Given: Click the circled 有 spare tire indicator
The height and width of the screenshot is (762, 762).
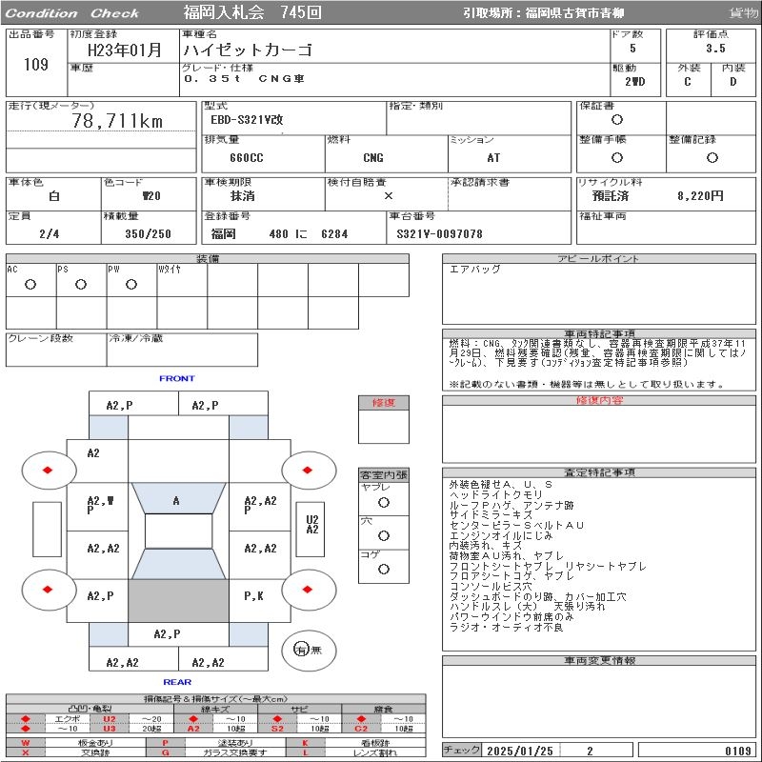Looking at the screenshot, I should pyautogui.click(x=301, y=650).
